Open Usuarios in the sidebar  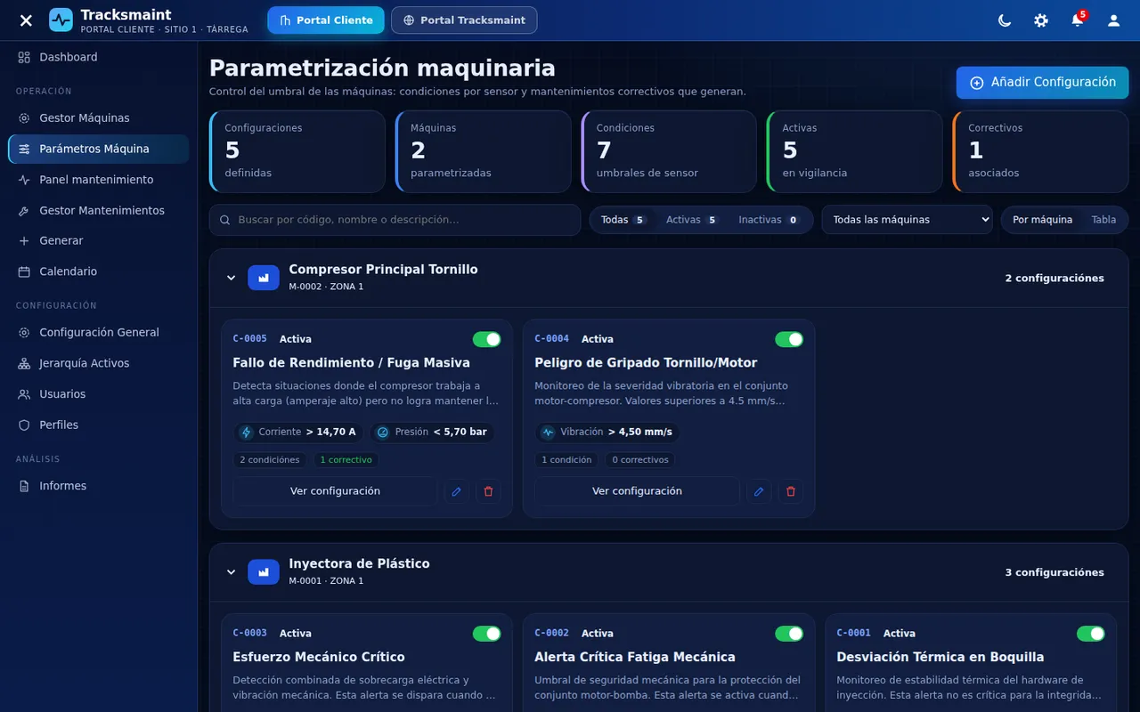[98, 394]
